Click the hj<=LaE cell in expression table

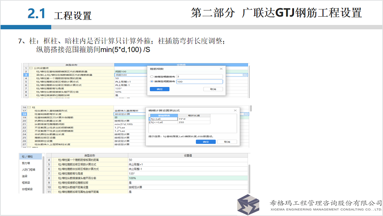(x=164, y=122)
